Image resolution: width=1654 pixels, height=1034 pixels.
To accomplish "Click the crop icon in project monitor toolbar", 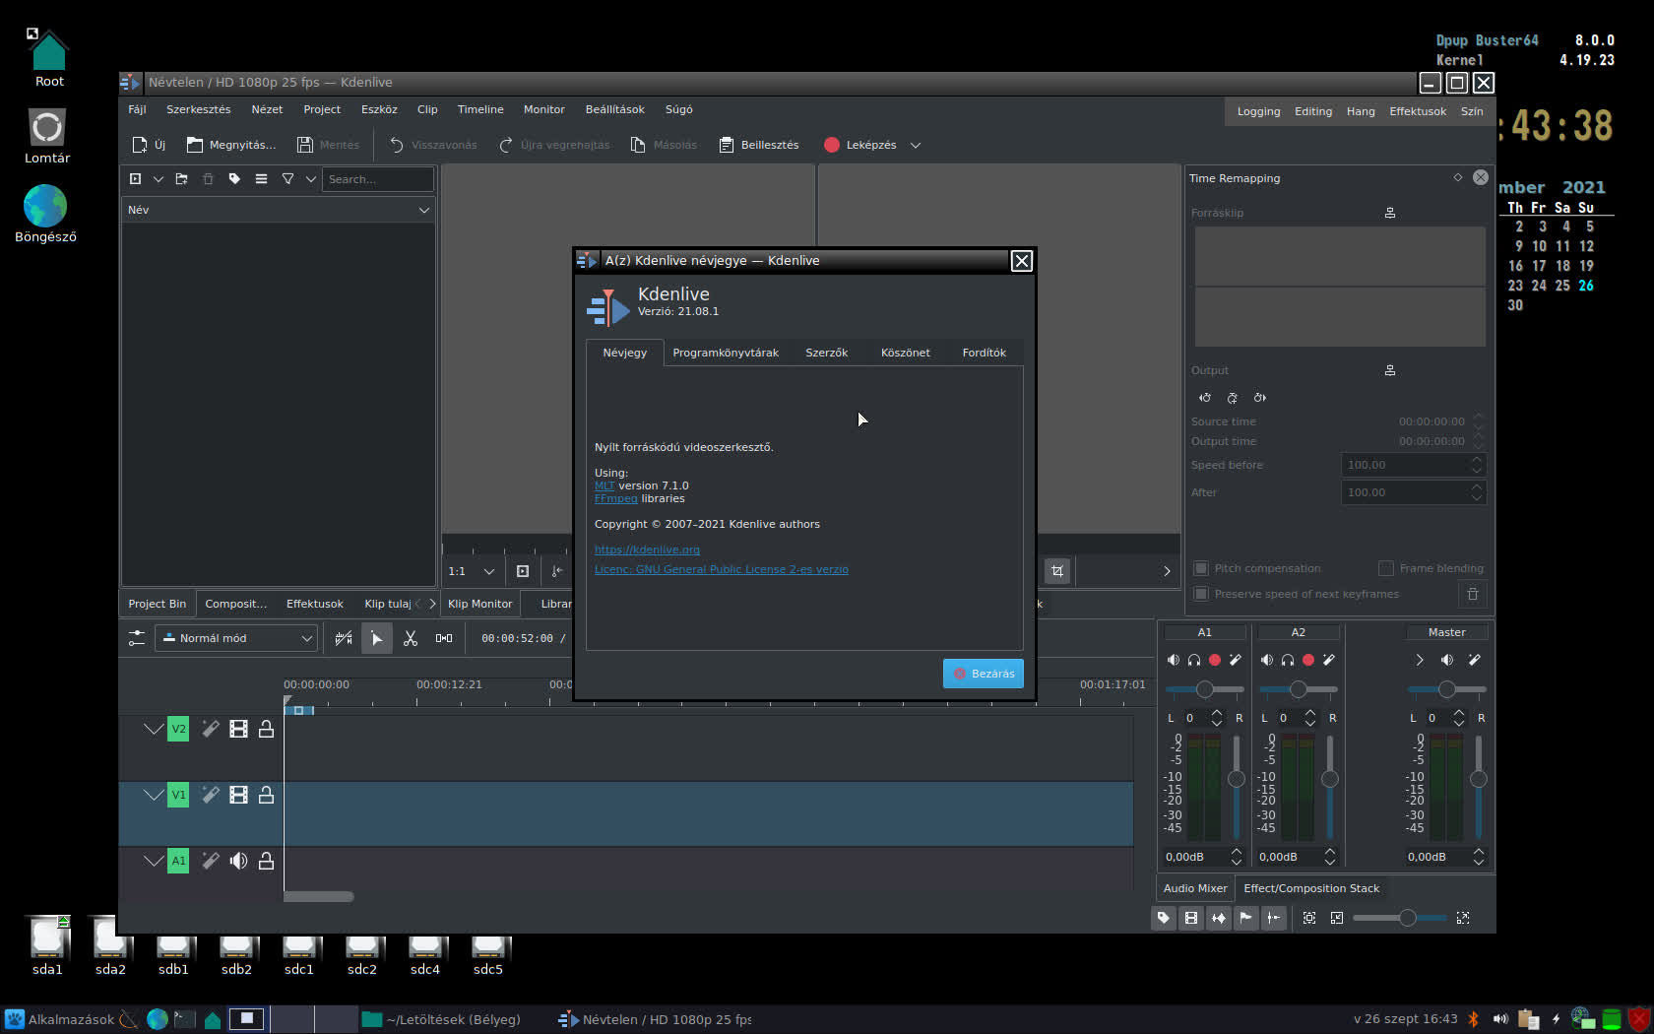I will pos(1056,571).
